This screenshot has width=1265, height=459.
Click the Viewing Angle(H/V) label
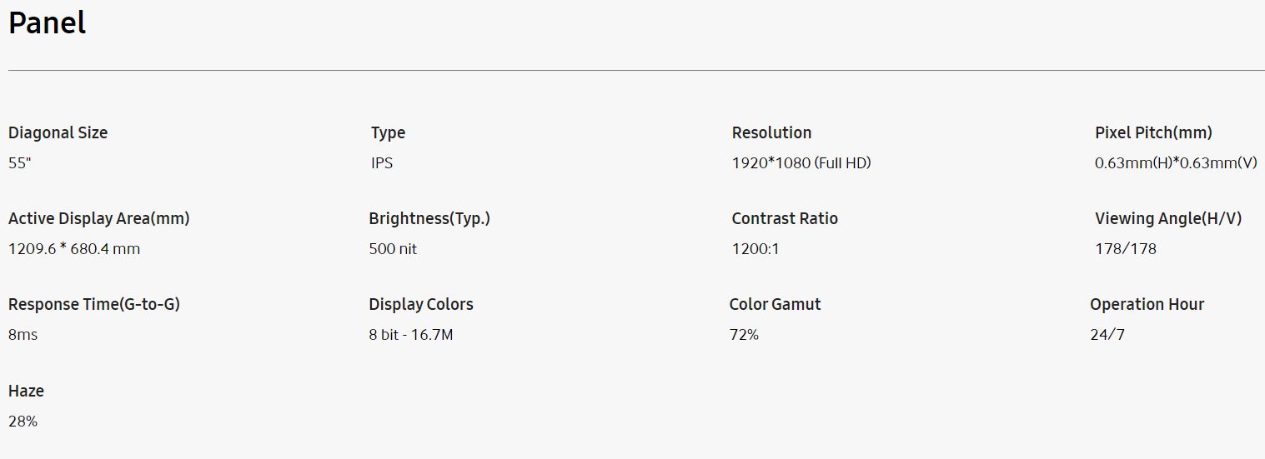1168,218
